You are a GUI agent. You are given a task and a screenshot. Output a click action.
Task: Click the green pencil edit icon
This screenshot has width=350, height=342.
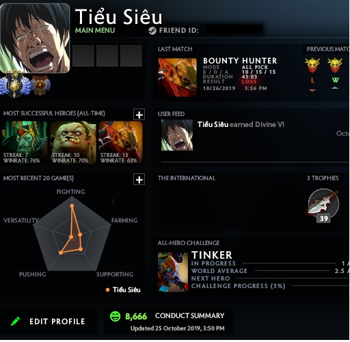(x=16, y=322)
